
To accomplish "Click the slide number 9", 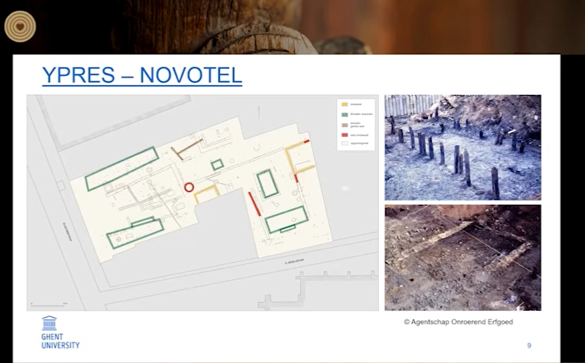I will click(x=529, y=346).
